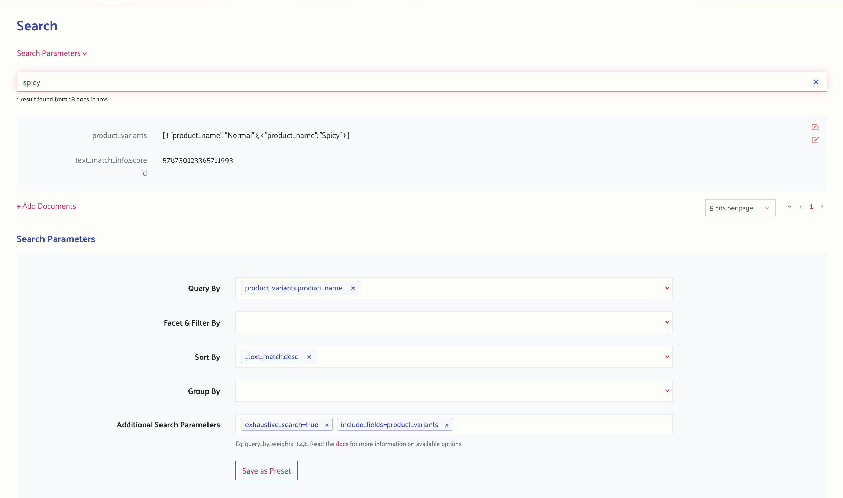Jump to first page with double-left arrows
Viewport: 843px width, 498px height.
coord(790,207)
